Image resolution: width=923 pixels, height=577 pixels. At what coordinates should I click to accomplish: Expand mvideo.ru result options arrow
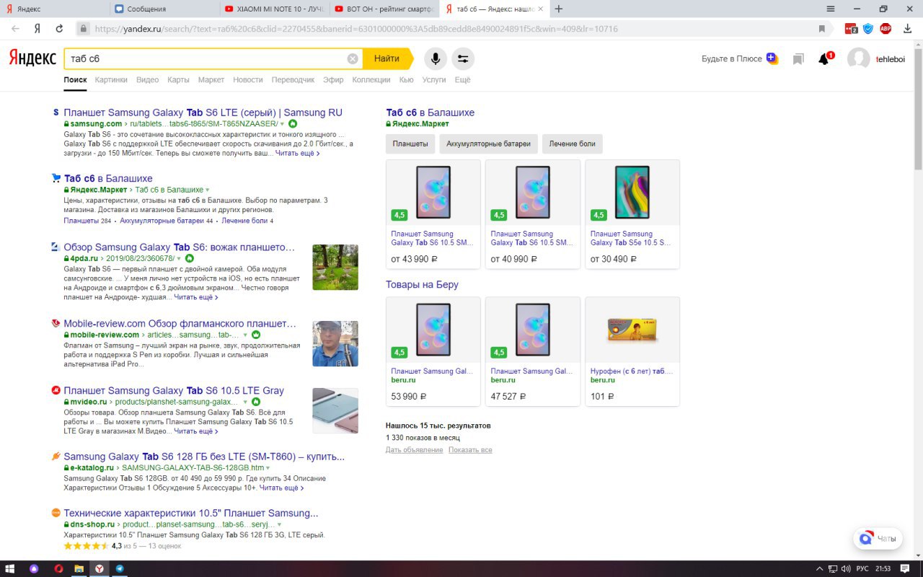tap(245, 402)
